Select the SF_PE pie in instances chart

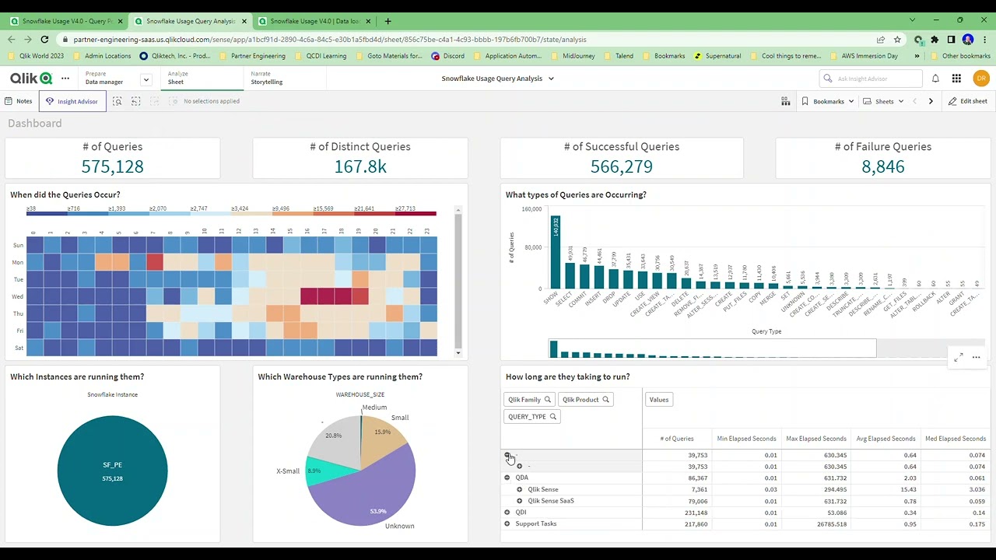(x=112, y=471)
